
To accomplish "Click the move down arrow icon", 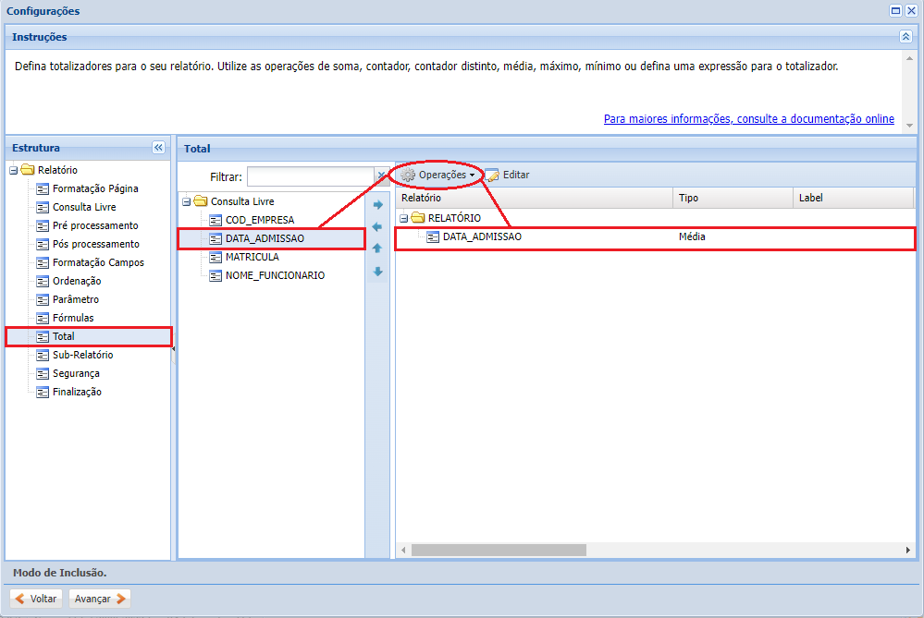I will pos(377,272).
